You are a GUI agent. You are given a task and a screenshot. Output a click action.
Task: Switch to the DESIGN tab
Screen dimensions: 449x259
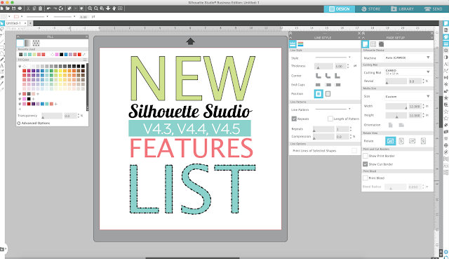tap(340, 9)
